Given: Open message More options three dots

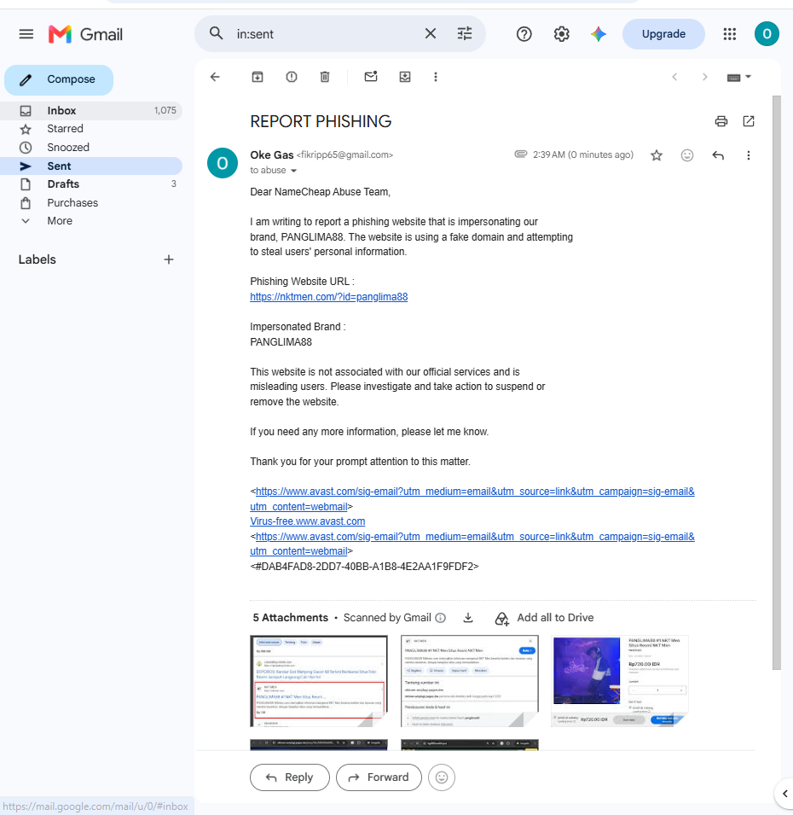Looking at the screenshot, I should 749,155.
